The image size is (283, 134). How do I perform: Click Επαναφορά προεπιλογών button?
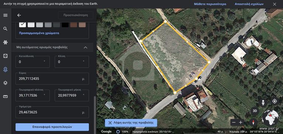pyautogui.click(x=52, y=127)
